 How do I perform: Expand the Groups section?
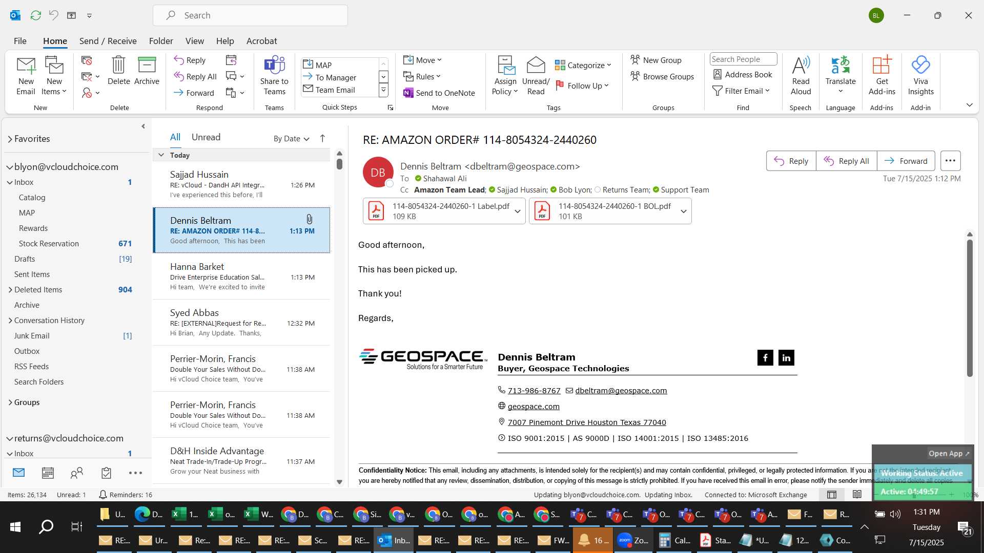point(10,402)
